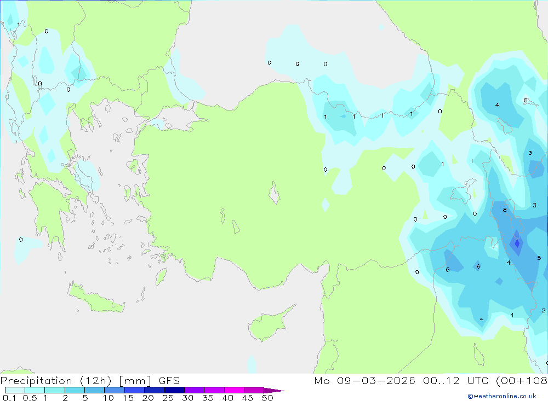Click the 20–25 mm dark blue swatch

click(154, 390)
